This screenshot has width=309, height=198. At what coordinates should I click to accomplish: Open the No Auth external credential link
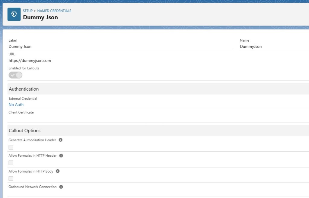[16, 105]
